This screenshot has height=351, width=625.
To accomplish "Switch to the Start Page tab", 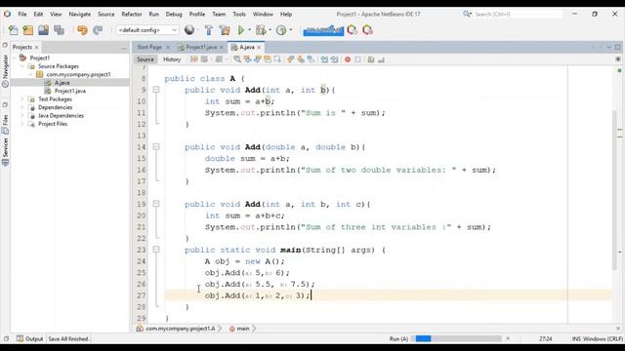I will point(149,47).
